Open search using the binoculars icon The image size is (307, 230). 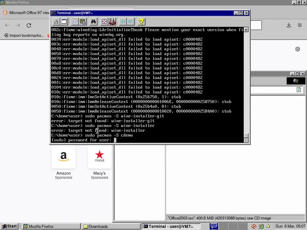(94, 22)
